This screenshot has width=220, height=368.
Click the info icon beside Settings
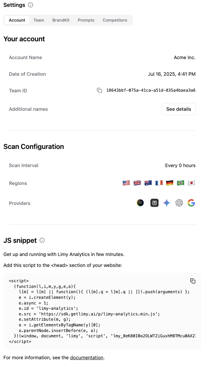click(30, 5)
